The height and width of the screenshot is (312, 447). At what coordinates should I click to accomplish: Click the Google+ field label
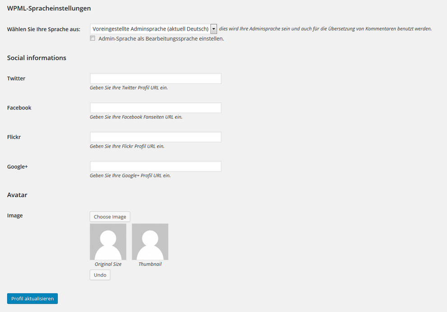click(18, 167)
